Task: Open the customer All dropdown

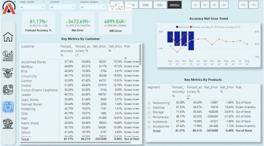Action: [x=62, y=7]
